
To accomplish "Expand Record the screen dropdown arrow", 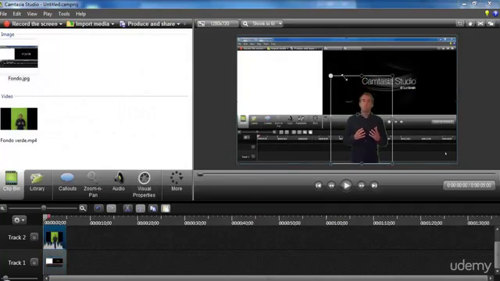I will pyautogui.click(x=61, y=24).
